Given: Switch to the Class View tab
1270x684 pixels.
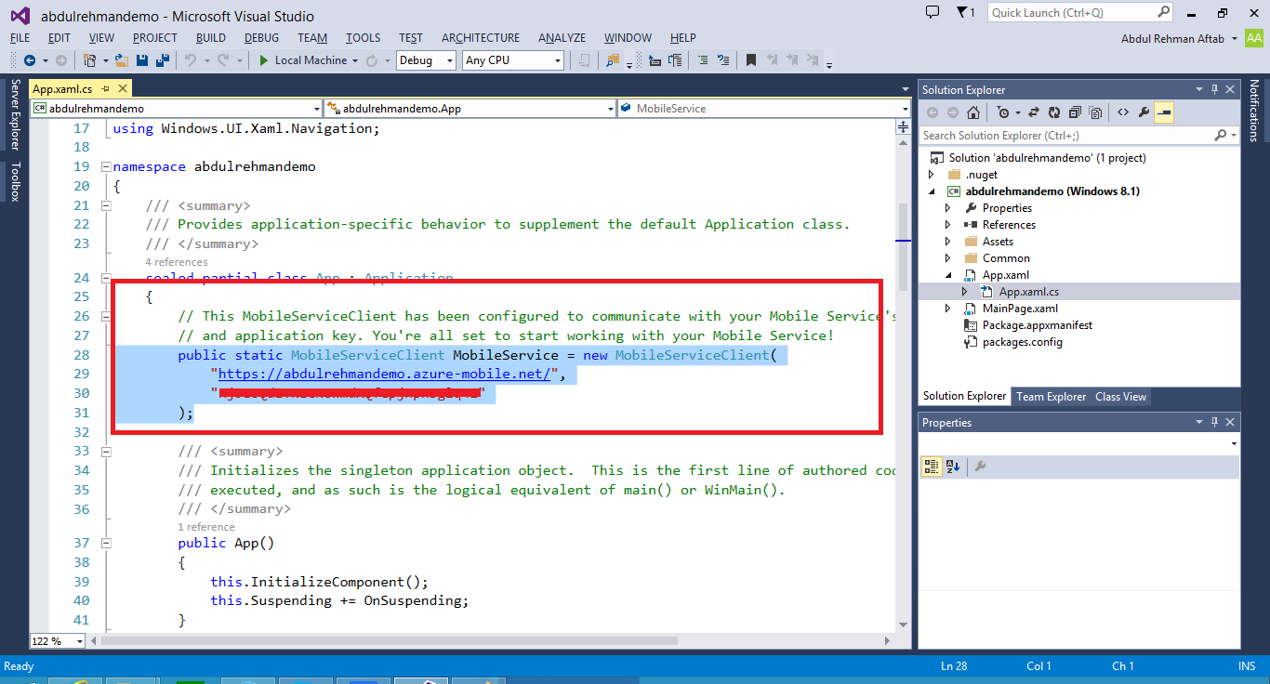Looking at the screenshot, I should pyautogui.click(x=1120, y=397).
